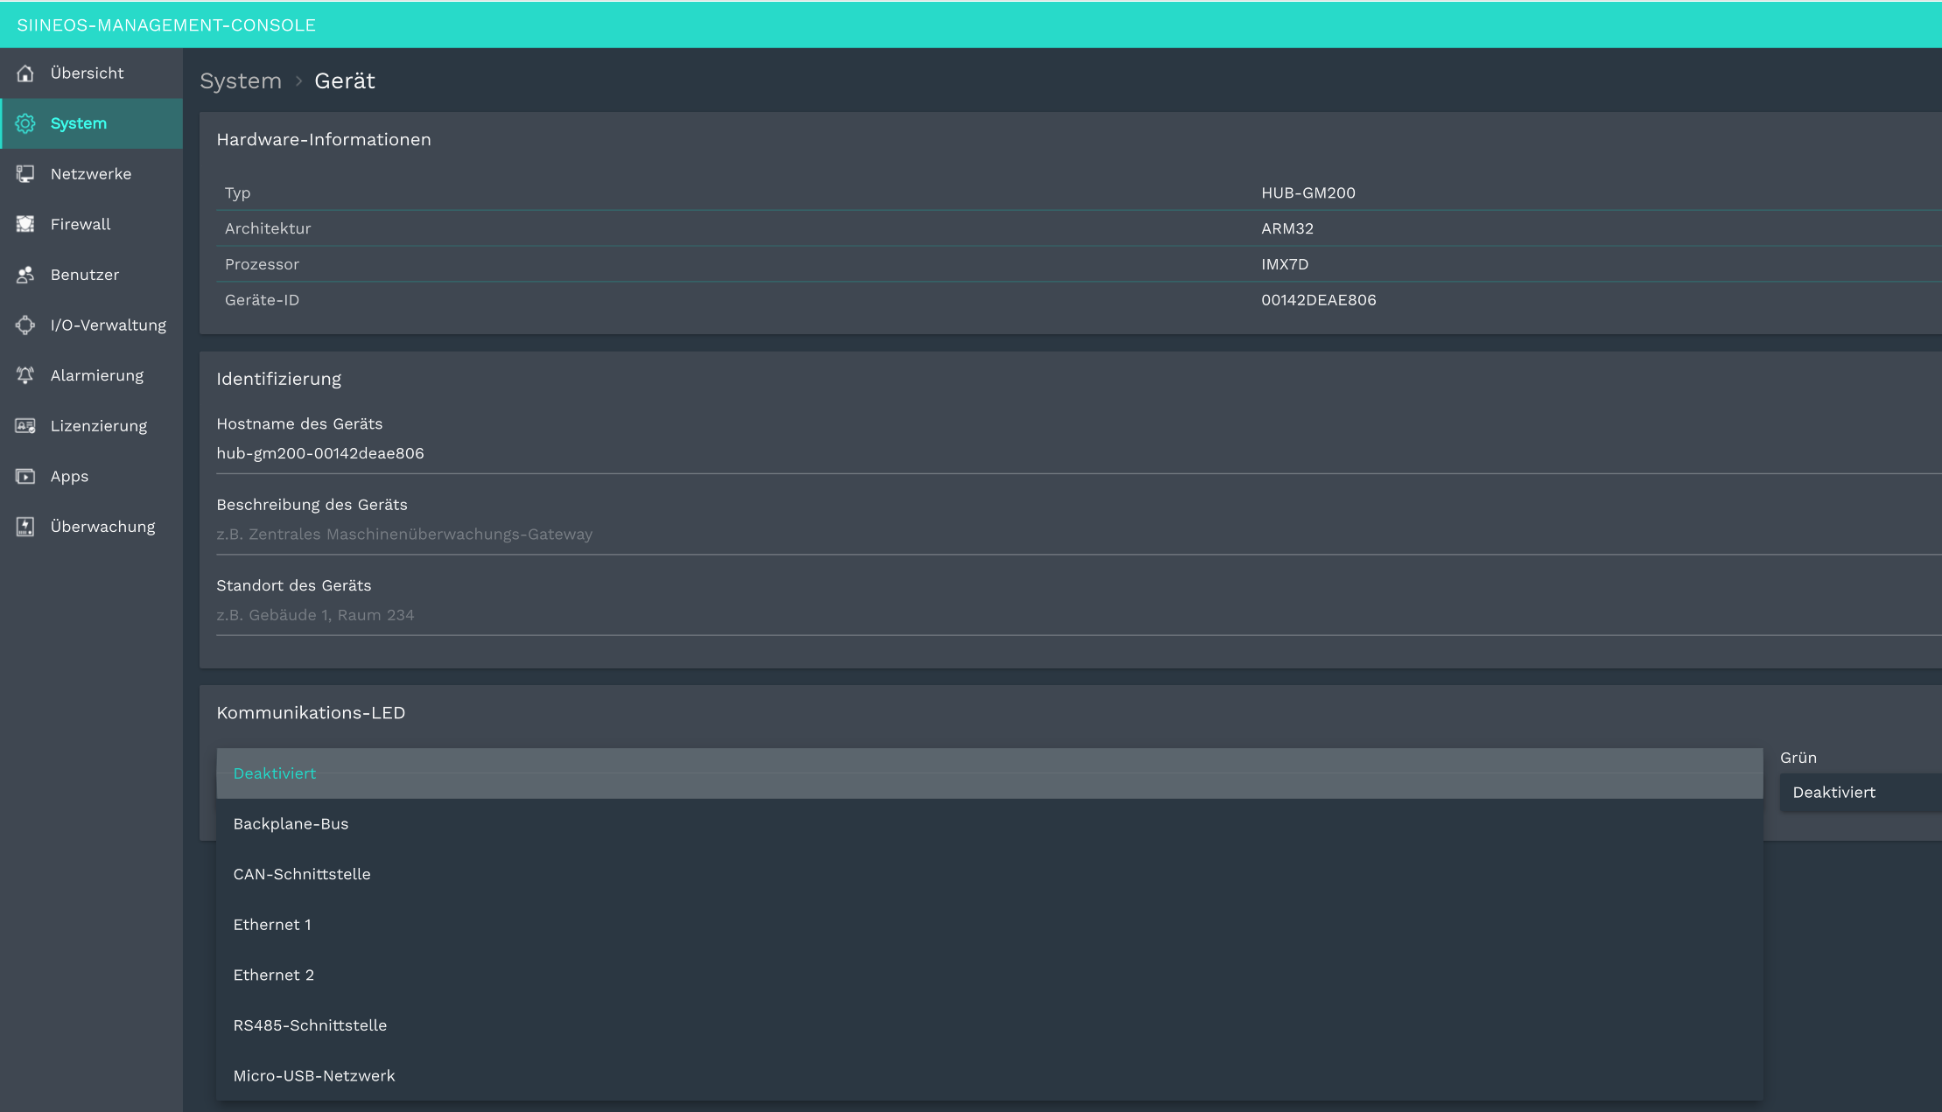Viewport: 1942px width, 1112px height.
Task: Open the Übersicht home icon
Action: tap(25, 73)
